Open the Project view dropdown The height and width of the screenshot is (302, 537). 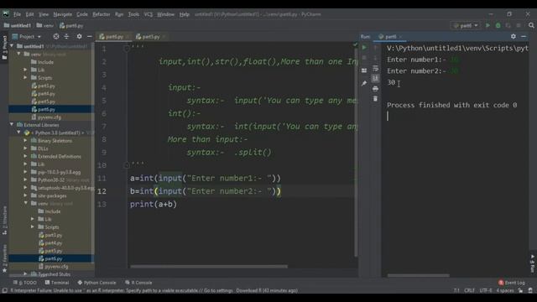pyautogui.click(x=27, y=36)
